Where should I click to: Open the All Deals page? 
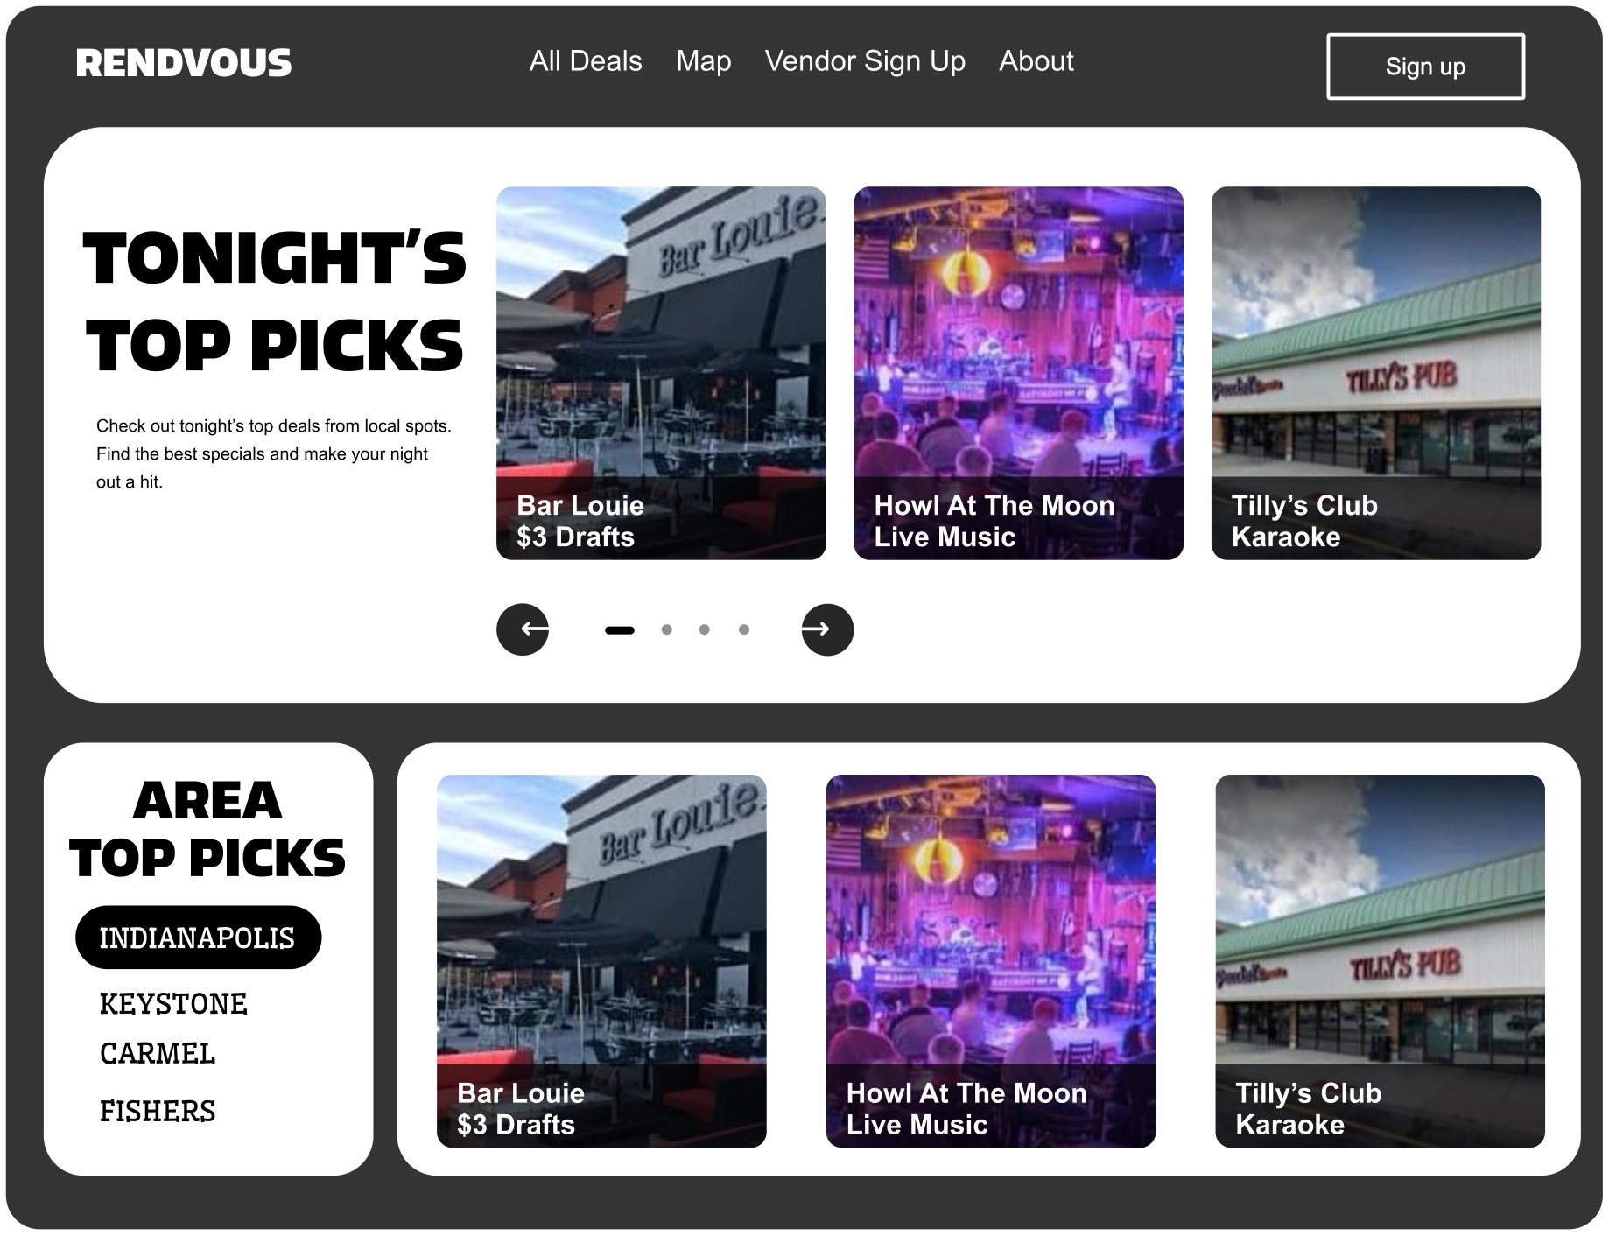click(586, 61)
